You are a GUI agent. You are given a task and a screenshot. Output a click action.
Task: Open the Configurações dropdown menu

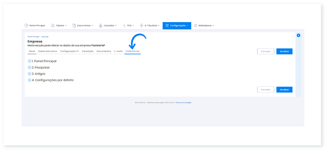[177, 25]
